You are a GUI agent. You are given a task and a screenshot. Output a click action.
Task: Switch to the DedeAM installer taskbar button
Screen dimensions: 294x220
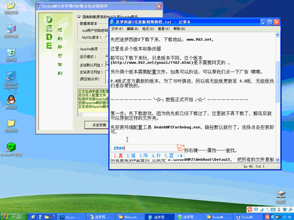pyautogui.click(x=248, y=217)
